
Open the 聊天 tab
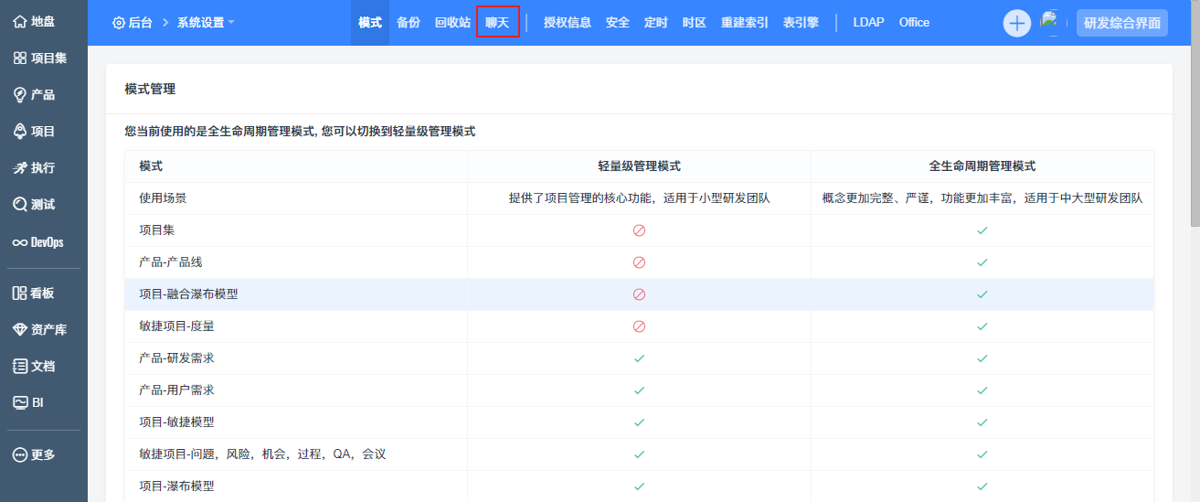pyautogui.click(x=497, y=22)
